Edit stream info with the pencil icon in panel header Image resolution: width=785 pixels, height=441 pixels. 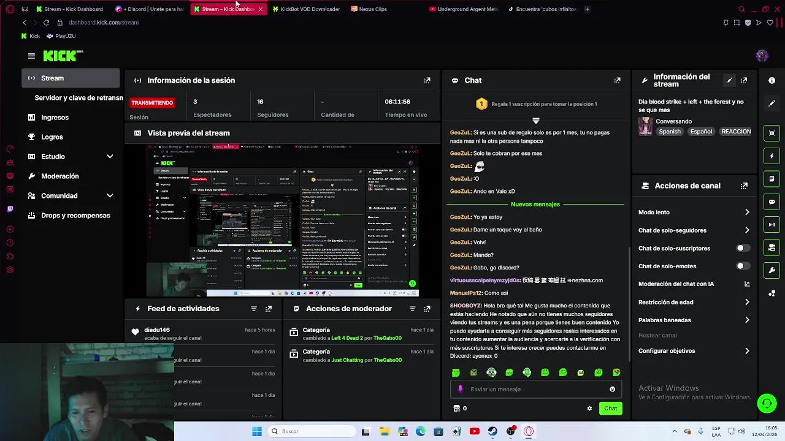(x=729, y=80)
